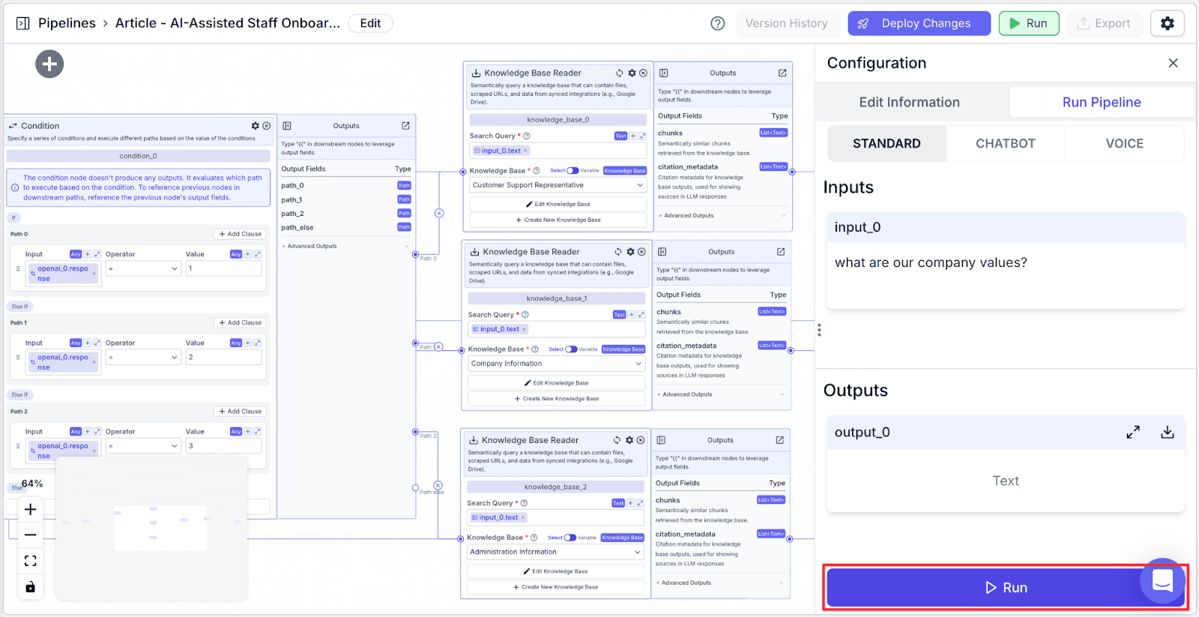The width and height of the screenshot is (1199, 617).
Task: Remove the Condition node with X icon
Action: [x=267, y=126]
